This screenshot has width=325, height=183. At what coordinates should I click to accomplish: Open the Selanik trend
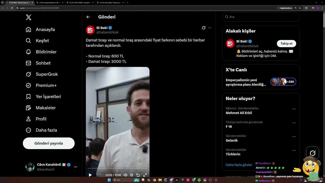[232, 140]
